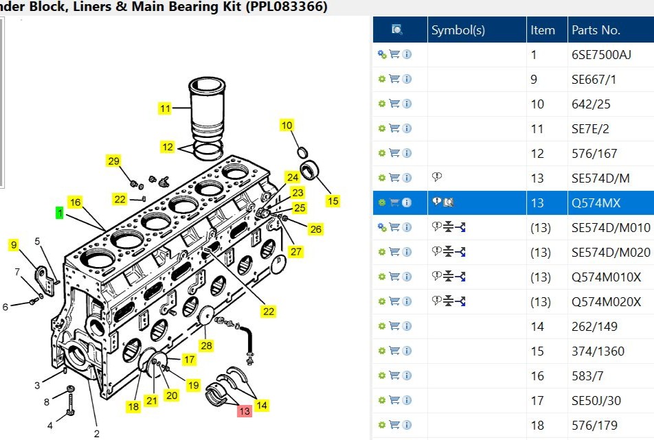Add part 374/1360 to the cart
Image resolution: width=654 pixels, height=440 pixels.
[394, 351]
